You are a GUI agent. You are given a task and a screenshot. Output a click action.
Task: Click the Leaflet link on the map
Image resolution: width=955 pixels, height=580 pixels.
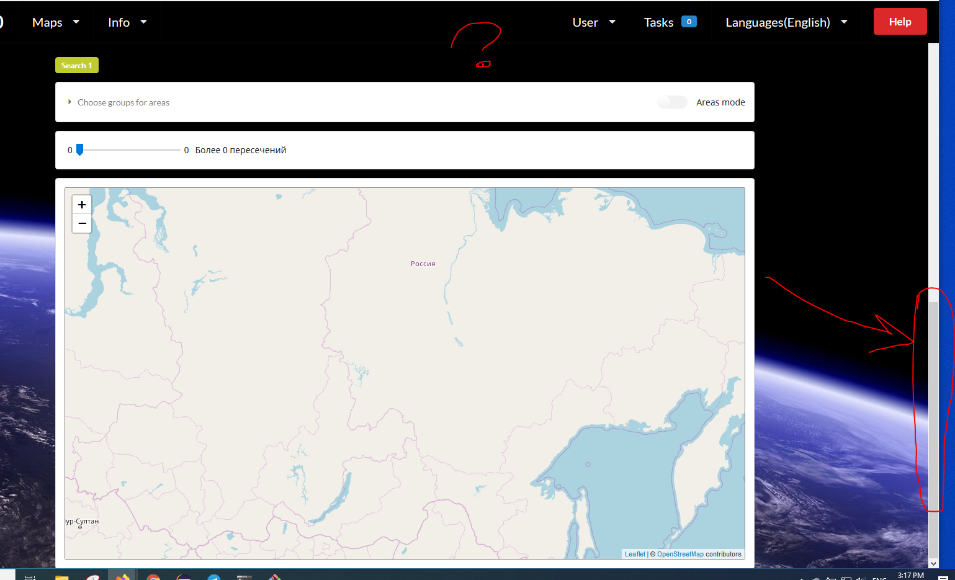pos(634,553)
